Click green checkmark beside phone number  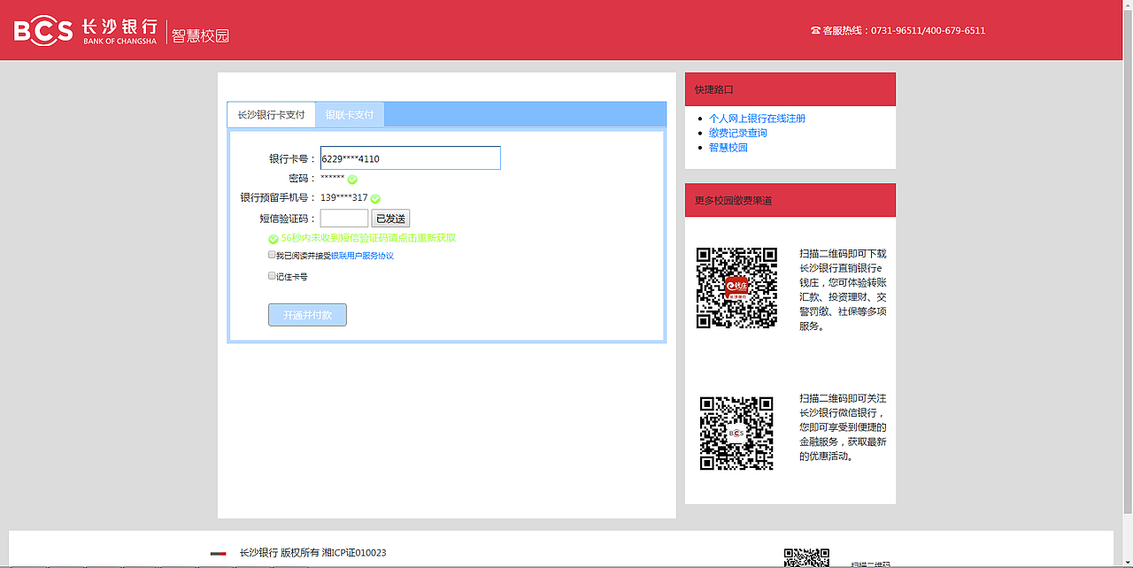coord(375,199)
